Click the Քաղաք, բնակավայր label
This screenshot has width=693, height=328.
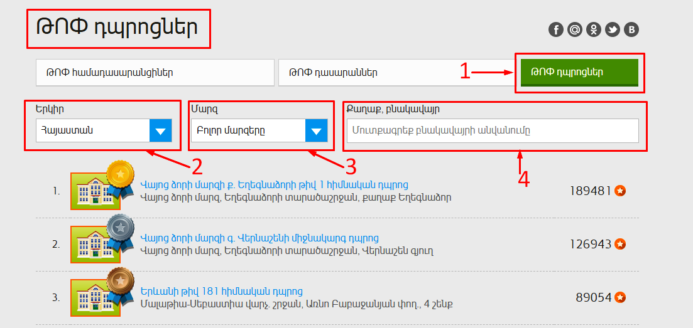393,108
